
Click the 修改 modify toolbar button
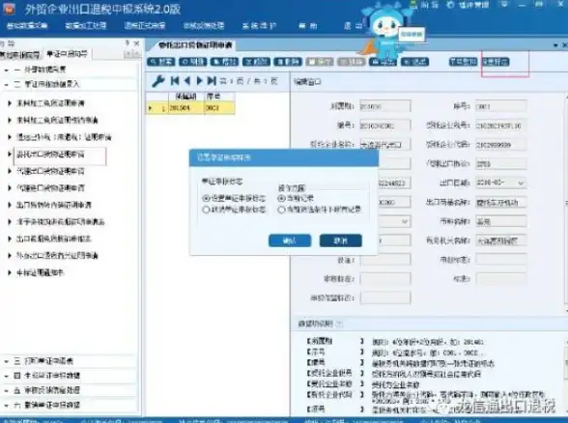256,62
